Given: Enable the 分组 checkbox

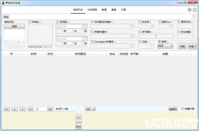Looking at the screenshot, I should [x=140, y=41].
